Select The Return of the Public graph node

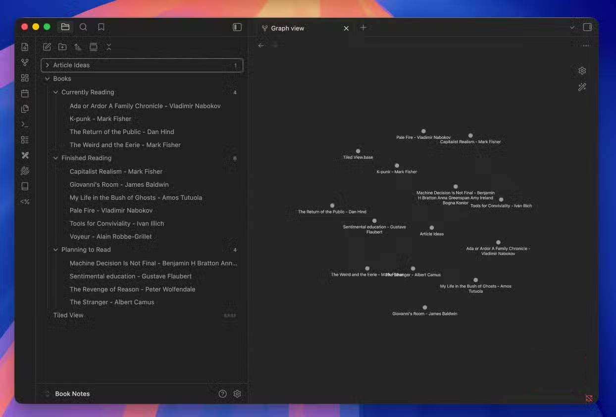(332, 206)
